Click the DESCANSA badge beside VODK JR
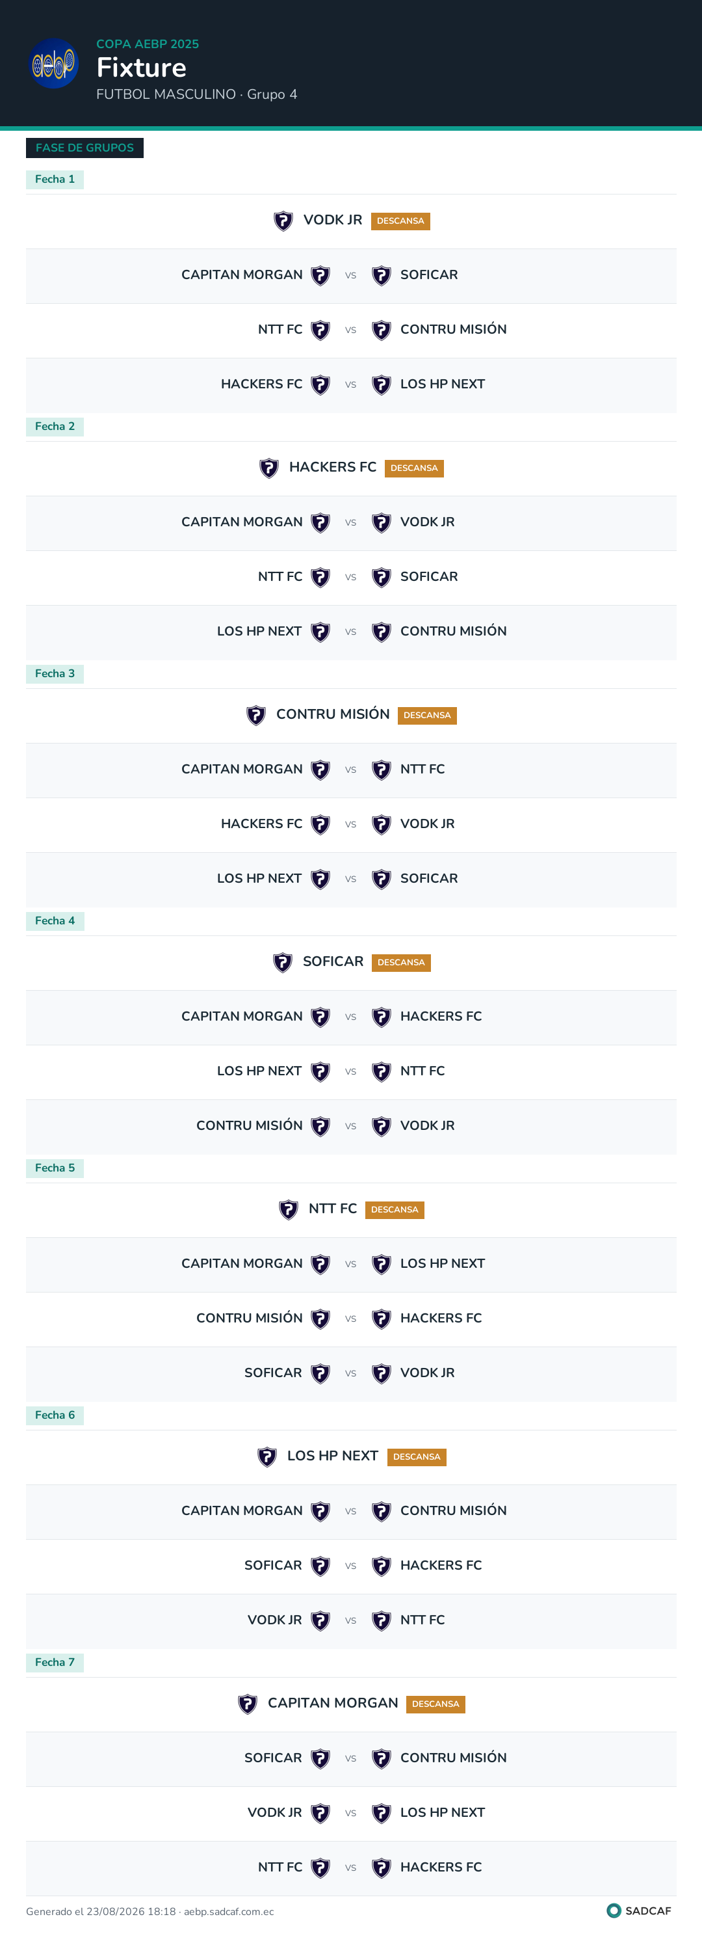This screenshot has width=702, height=1945. tap(400, 221)
